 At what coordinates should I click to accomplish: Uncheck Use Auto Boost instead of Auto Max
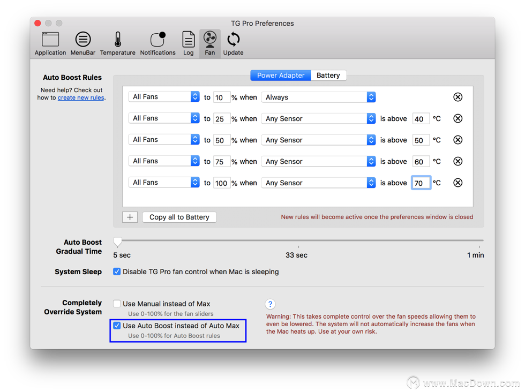pos(117,326)
